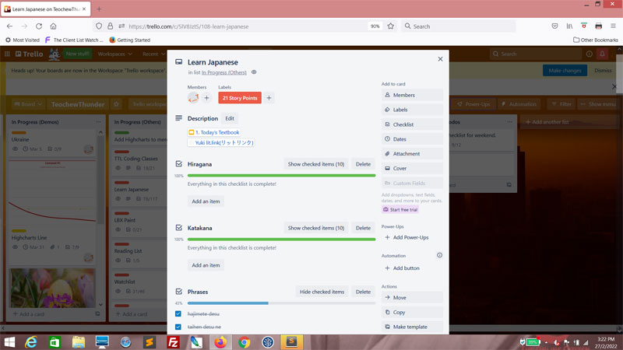The height and width of the screenshot is (350, 623).
Task: Copy the card
Action: 412,312
